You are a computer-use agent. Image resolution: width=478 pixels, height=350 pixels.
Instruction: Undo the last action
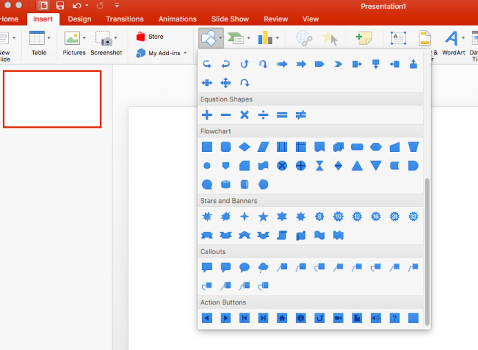(77, 6)
